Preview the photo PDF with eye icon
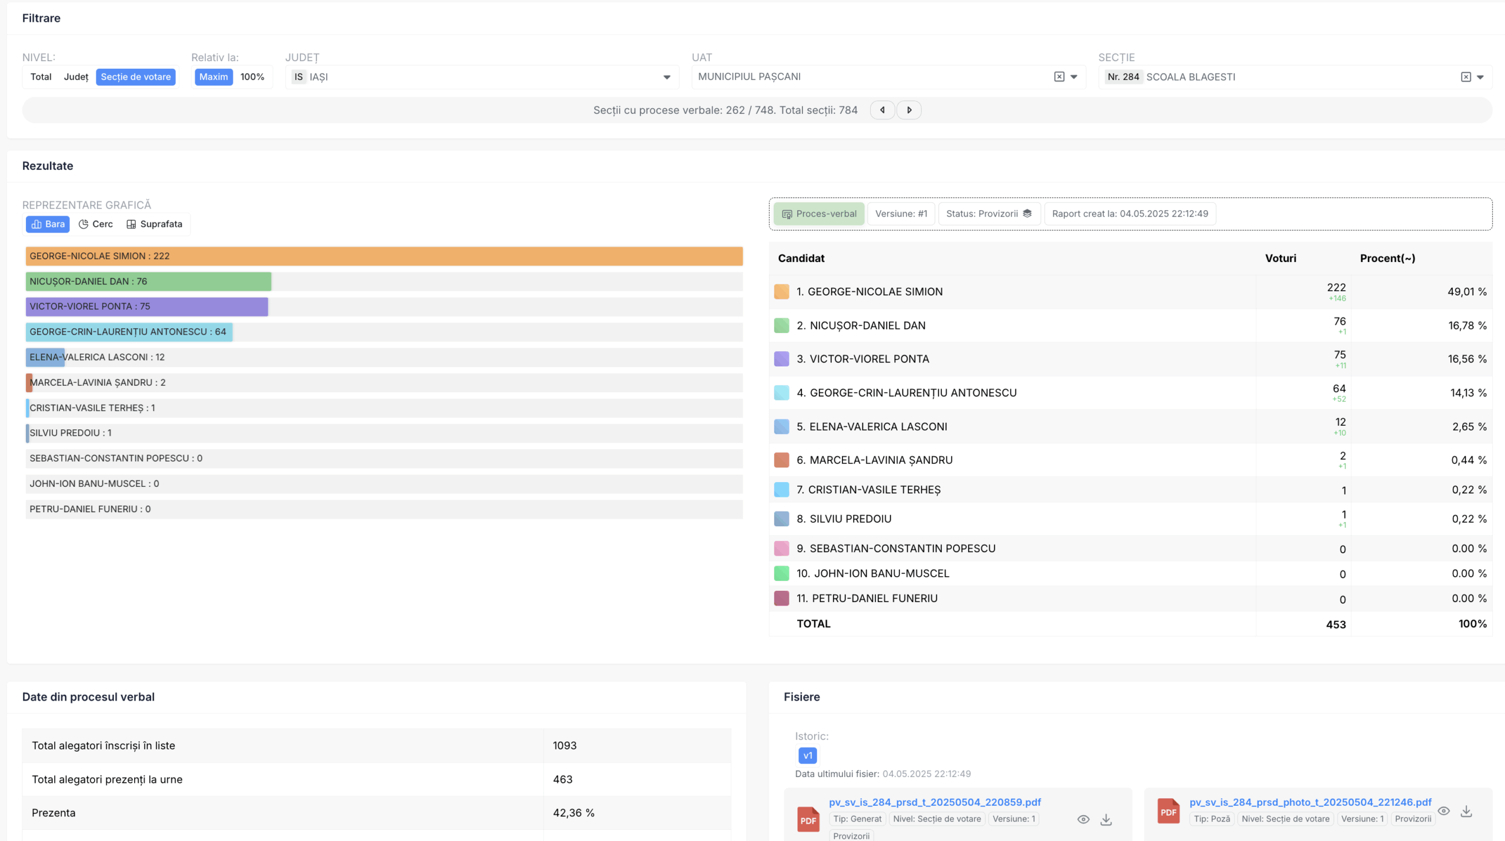This screenshot has height=841, width=1505. [1443, 811]
